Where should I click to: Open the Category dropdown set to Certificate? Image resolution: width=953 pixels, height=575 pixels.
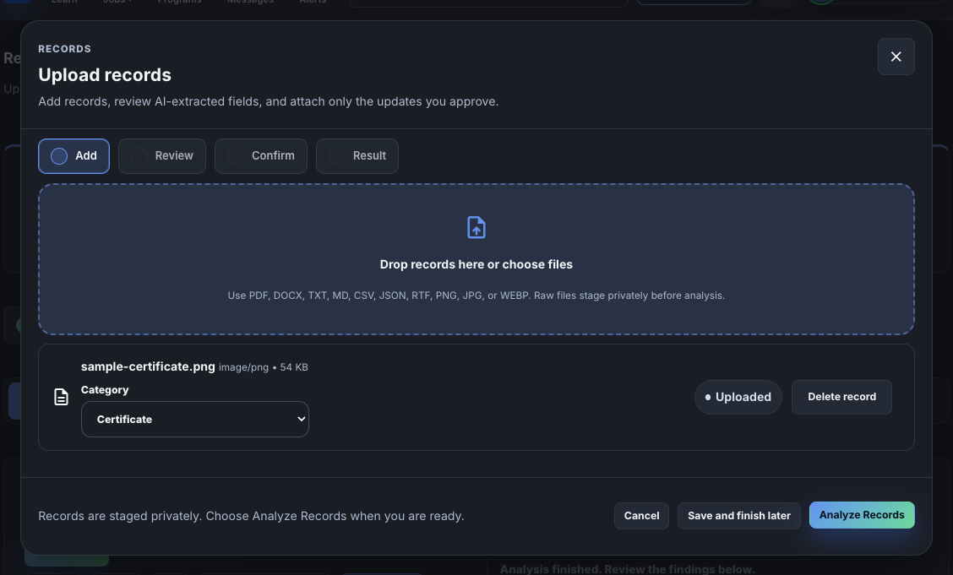(x=195, y=419)
